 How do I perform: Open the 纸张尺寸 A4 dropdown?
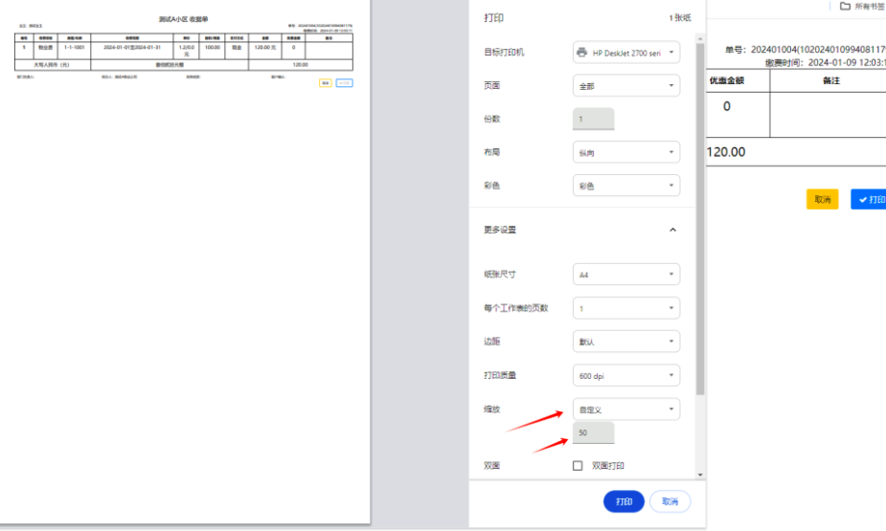[626, 275]
